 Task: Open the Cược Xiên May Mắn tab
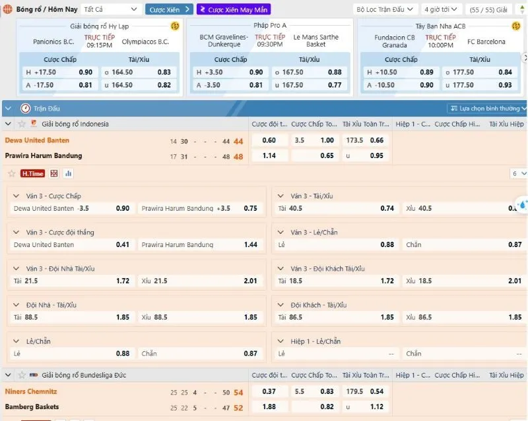[224, 9]
